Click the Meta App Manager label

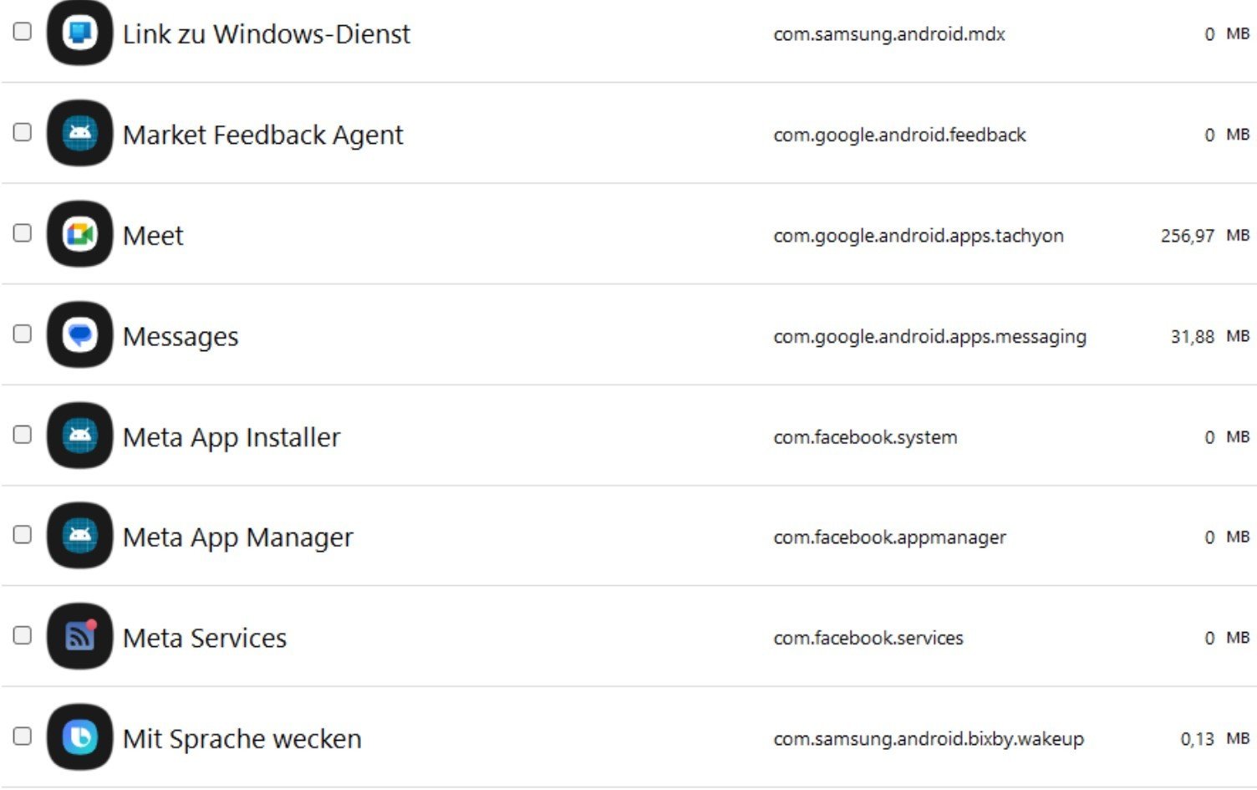(237, 538)
